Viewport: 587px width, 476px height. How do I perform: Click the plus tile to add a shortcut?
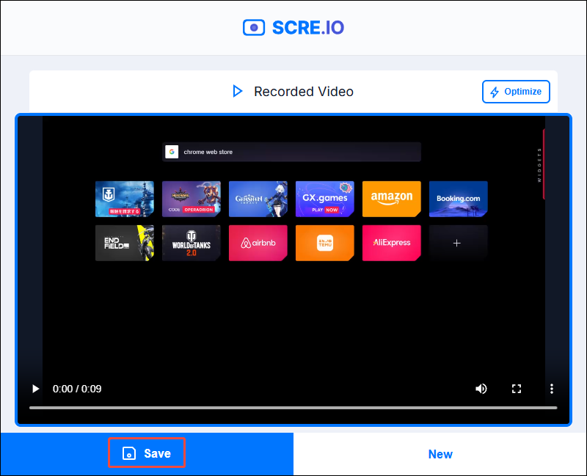[x=458, y=243]
